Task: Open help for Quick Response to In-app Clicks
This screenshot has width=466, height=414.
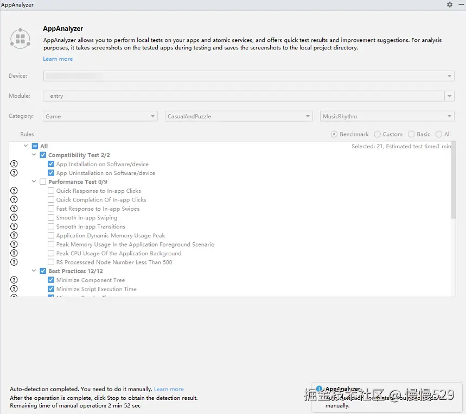Action: click(14, 191)
